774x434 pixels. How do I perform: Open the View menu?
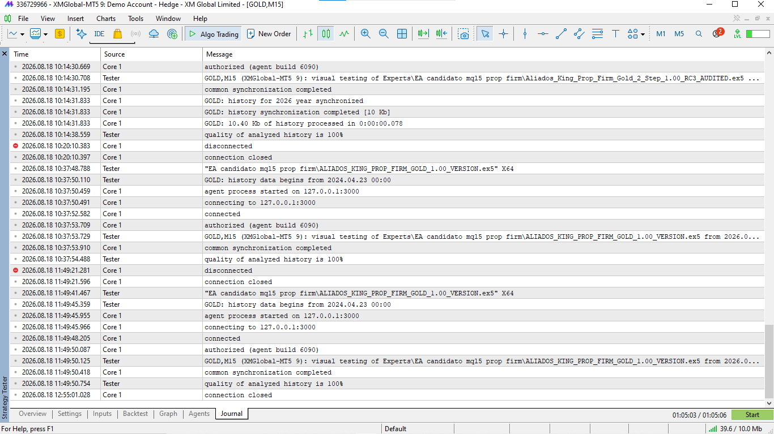(48, 19)
